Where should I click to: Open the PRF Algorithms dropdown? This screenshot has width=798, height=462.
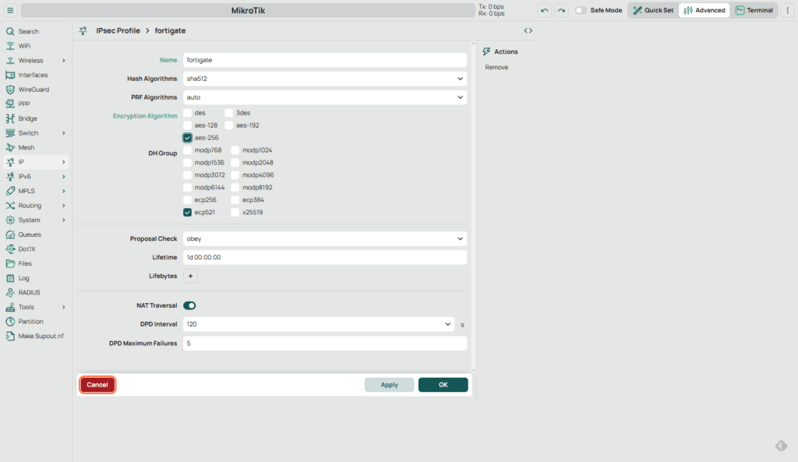pos(325,97)
